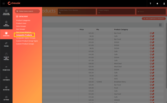Open Extra Groups menu item
The height and width of the screenshot is (103, 167).
coord(21,26)
